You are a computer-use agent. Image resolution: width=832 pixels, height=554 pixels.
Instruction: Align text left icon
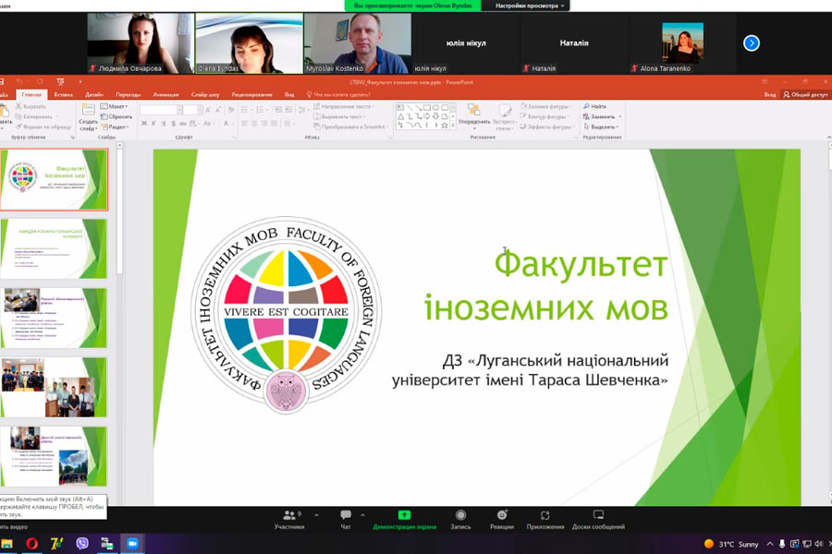pos(245,124)
